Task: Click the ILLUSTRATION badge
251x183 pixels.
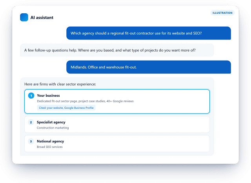Action: pos(222,13)
